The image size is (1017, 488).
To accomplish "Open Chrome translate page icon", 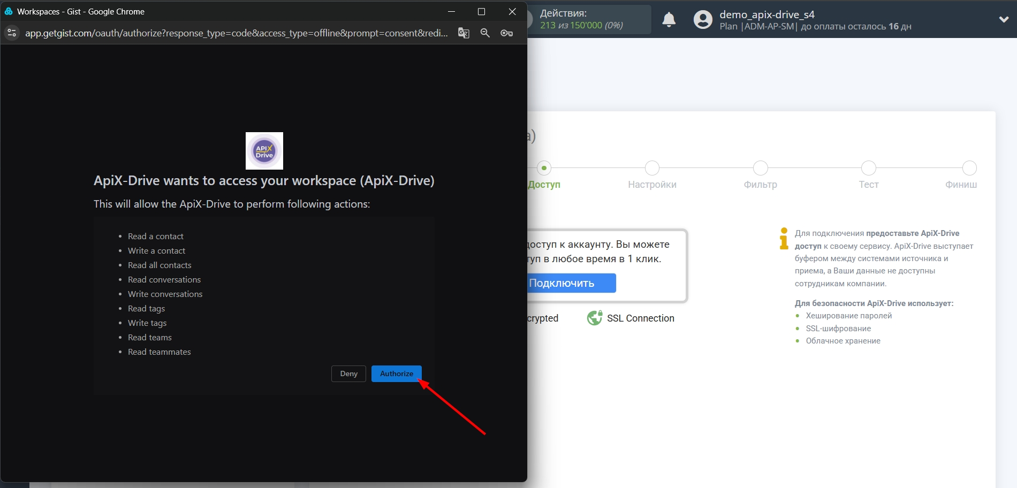I will [x=464, y=33].
